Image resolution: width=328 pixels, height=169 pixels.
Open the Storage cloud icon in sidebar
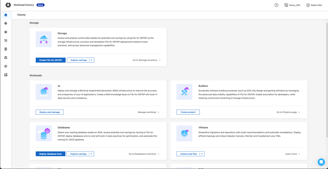(6, 24)
